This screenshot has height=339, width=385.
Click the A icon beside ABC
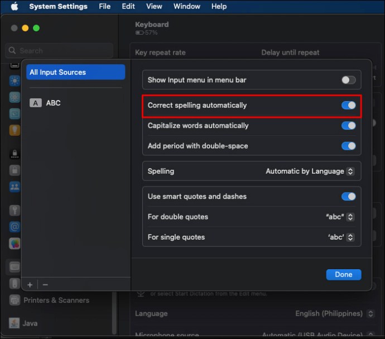[x=36, y=103]
